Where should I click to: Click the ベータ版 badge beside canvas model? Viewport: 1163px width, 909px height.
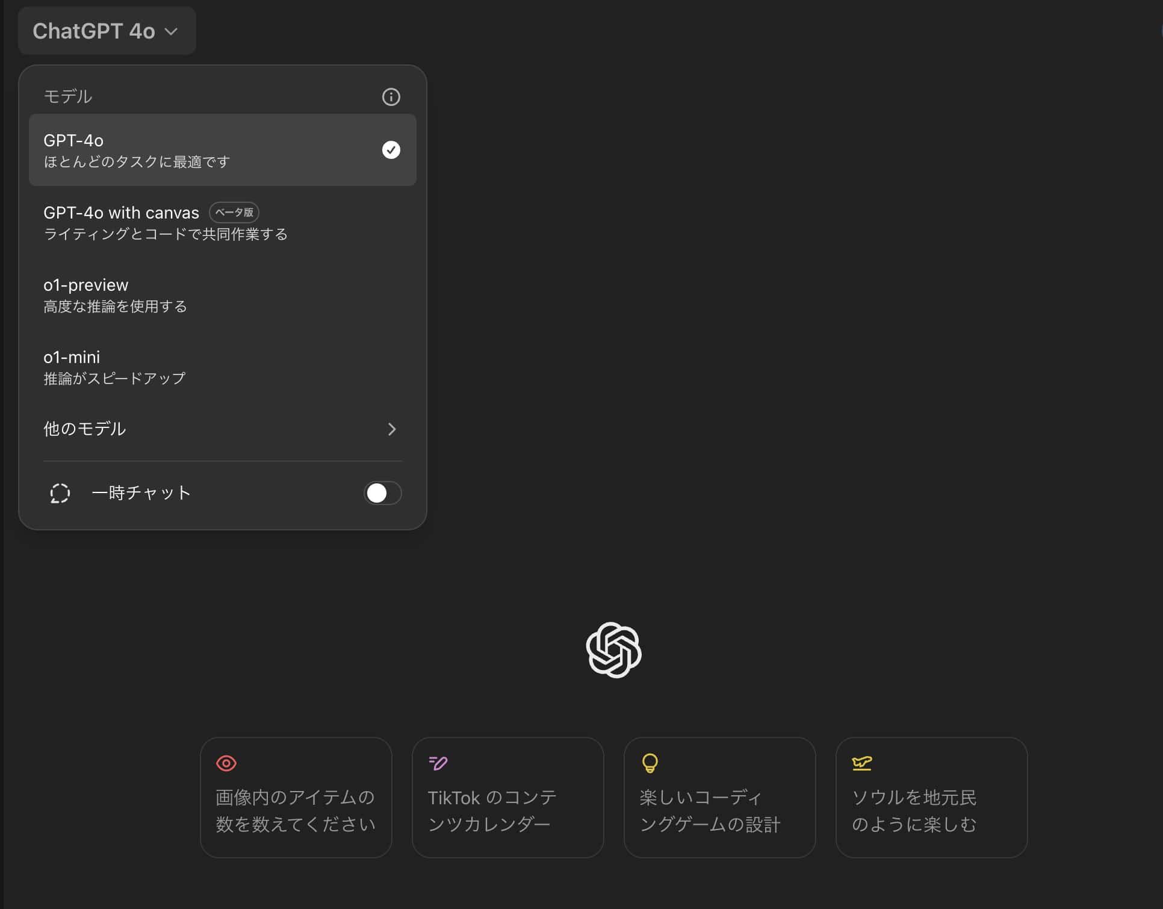(234, 213)
